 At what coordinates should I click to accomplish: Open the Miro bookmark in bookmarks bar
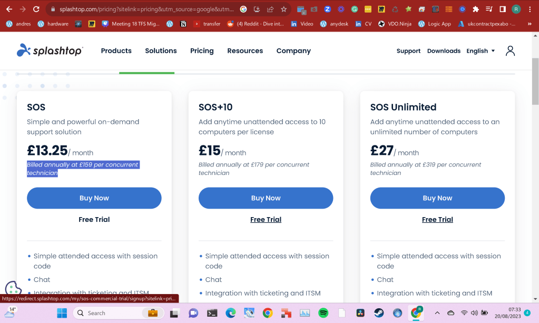pyautogui.click(x=92, y=24)
